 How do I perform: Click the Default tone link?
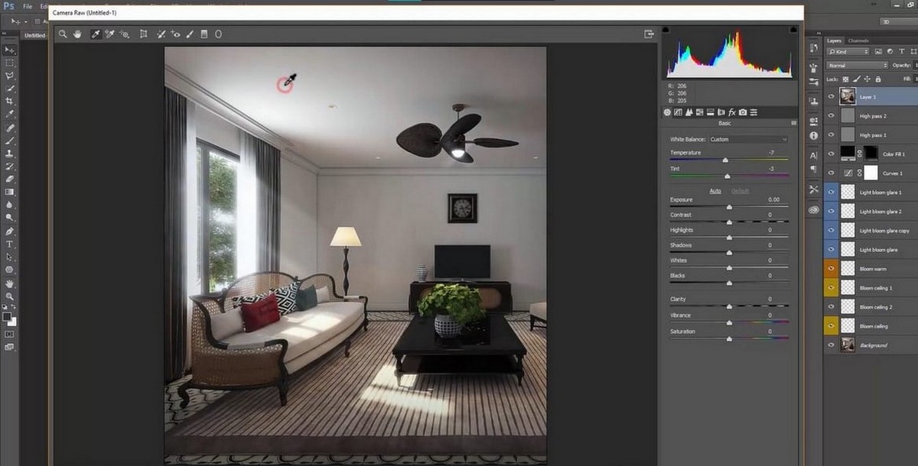point(740,191)
